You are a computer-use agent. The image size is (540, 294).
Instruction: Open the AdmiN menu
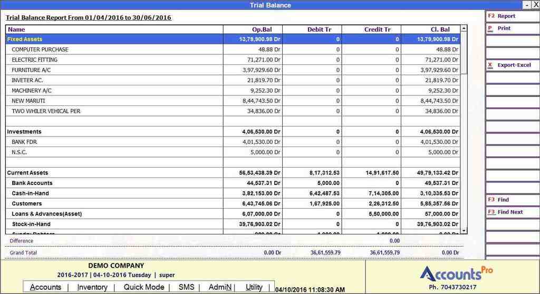point(220,287)
